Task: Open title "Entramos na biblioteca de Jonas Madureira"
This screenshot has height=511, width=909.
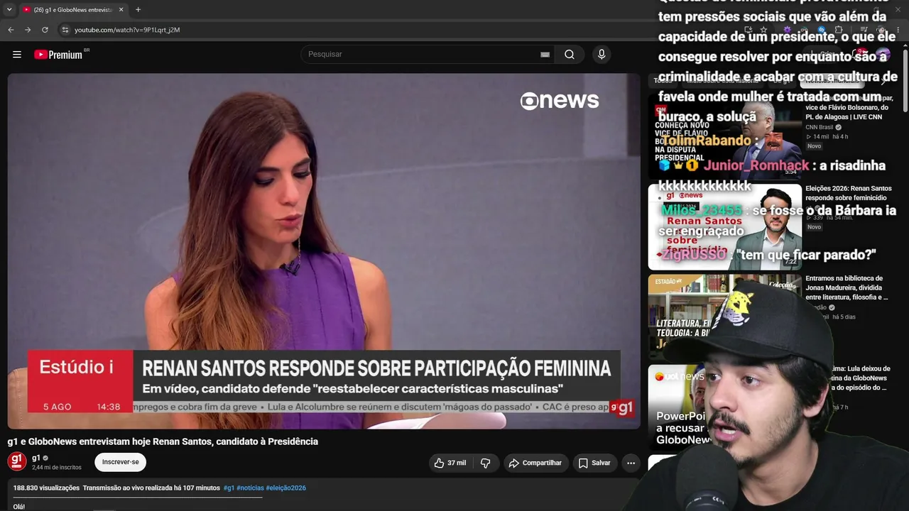Action: pos(847,287)
